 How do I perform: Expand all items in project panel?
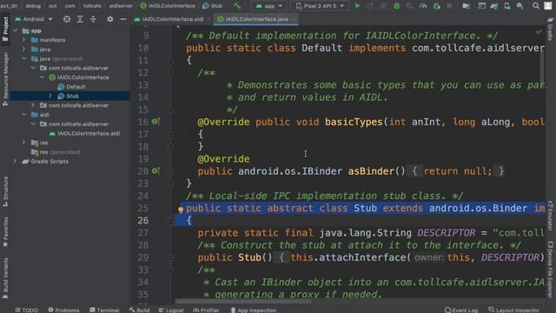coord(80,19)
